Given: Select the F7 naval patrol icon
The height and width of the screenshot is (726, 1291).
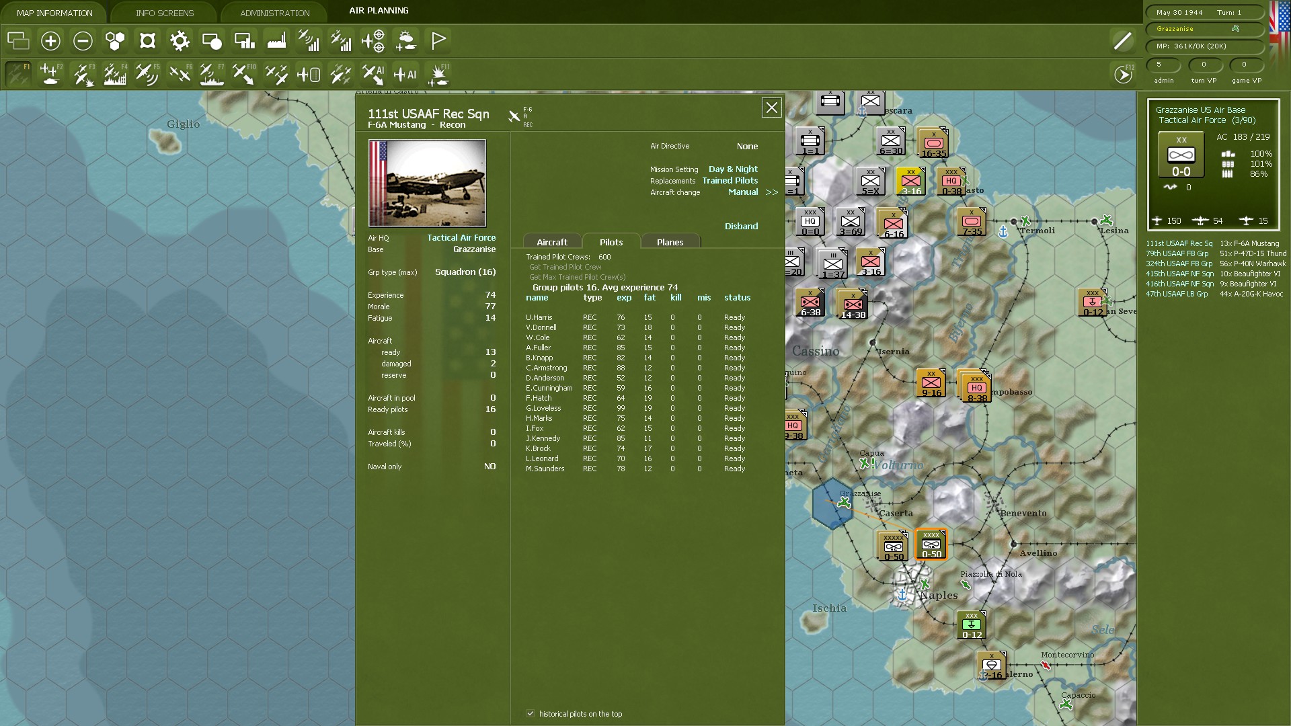Looking at the screenshot, I should coord(212,75).
